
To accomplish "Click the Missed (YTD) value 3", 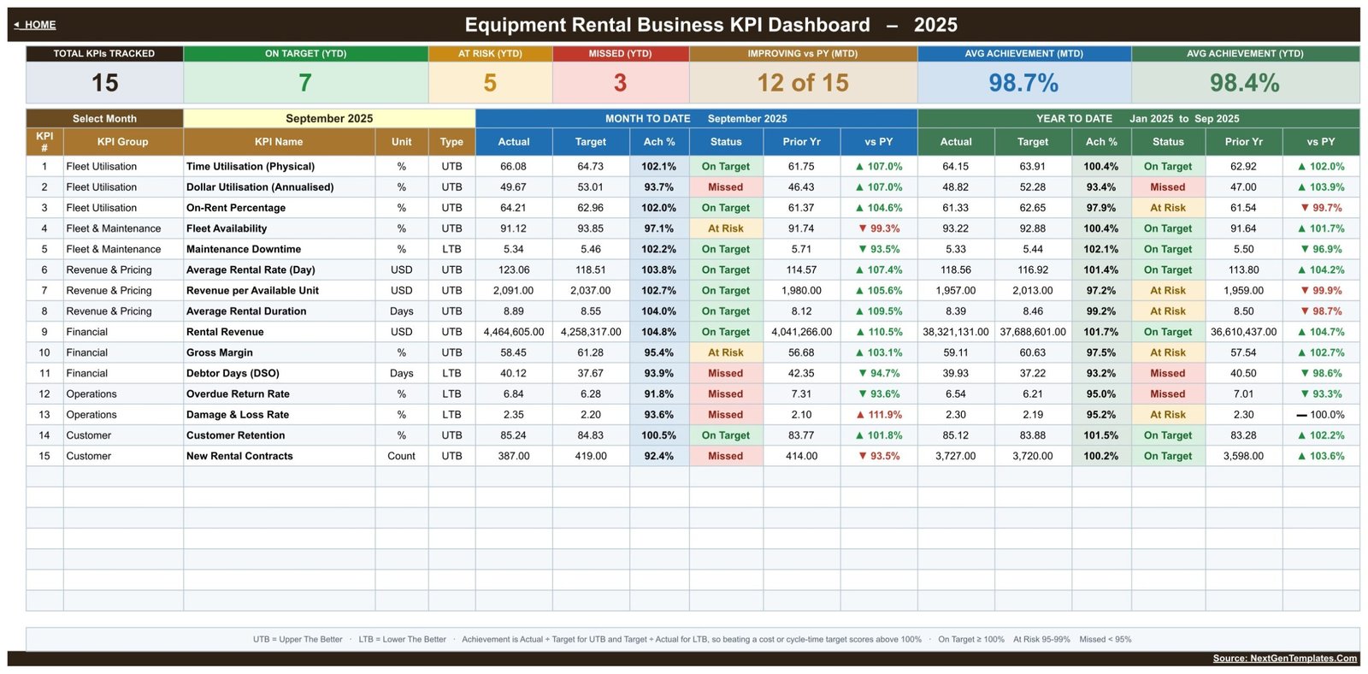I will 620,83.
